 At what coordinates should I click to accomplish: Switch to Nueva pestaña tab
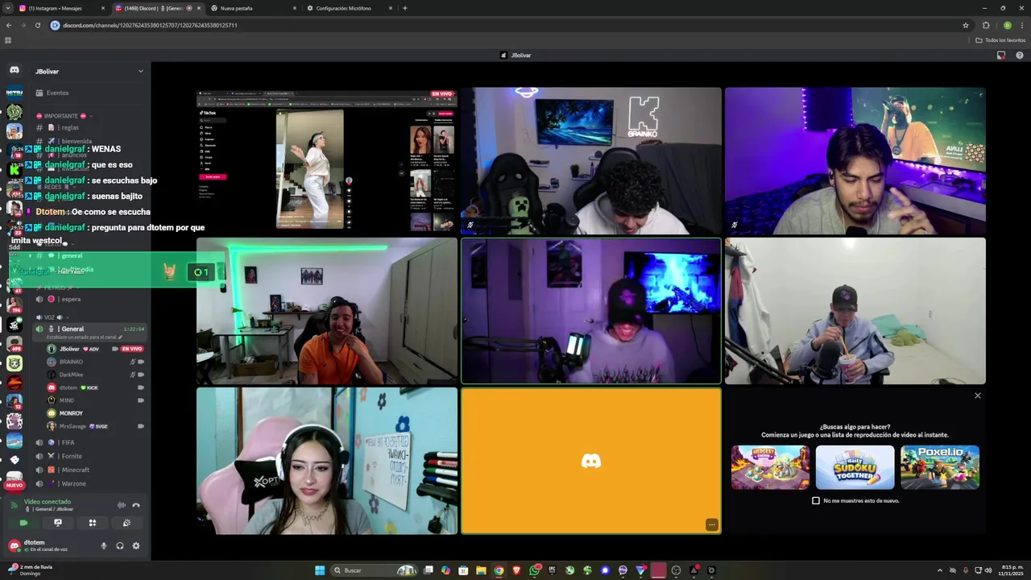click(x=251, y=8)
